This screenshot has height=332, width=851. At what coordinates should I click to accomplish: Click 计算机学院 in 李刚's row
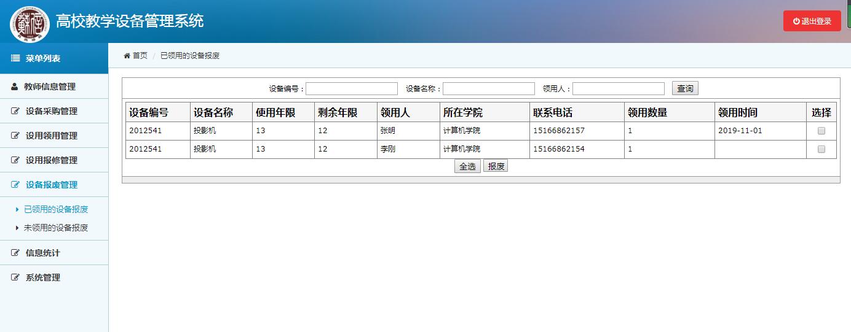click(x=462, y=149)
